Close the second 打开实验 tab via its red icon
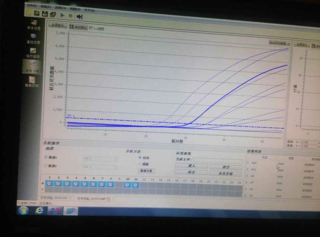 (108, 199)
